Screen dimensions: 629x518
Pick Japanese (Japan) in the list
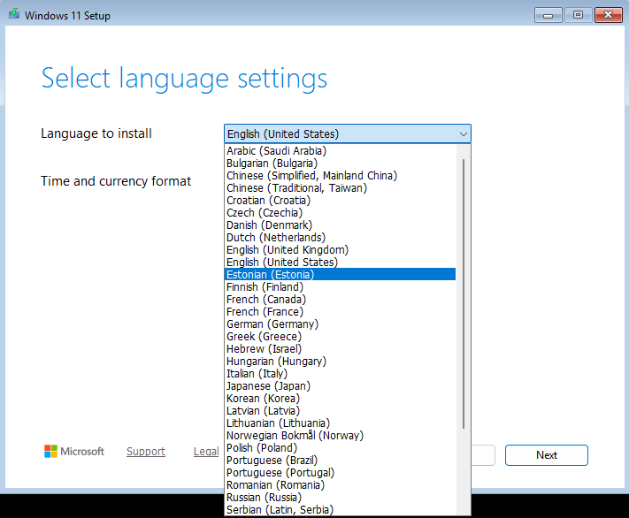coord(268,385)
